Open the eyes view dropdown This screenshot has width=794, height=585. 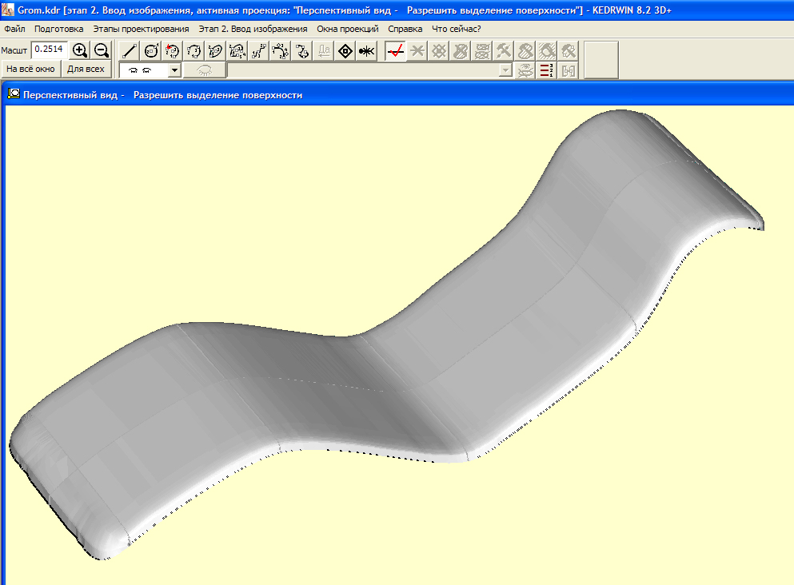pyautogui.click(x=175, y=70)
